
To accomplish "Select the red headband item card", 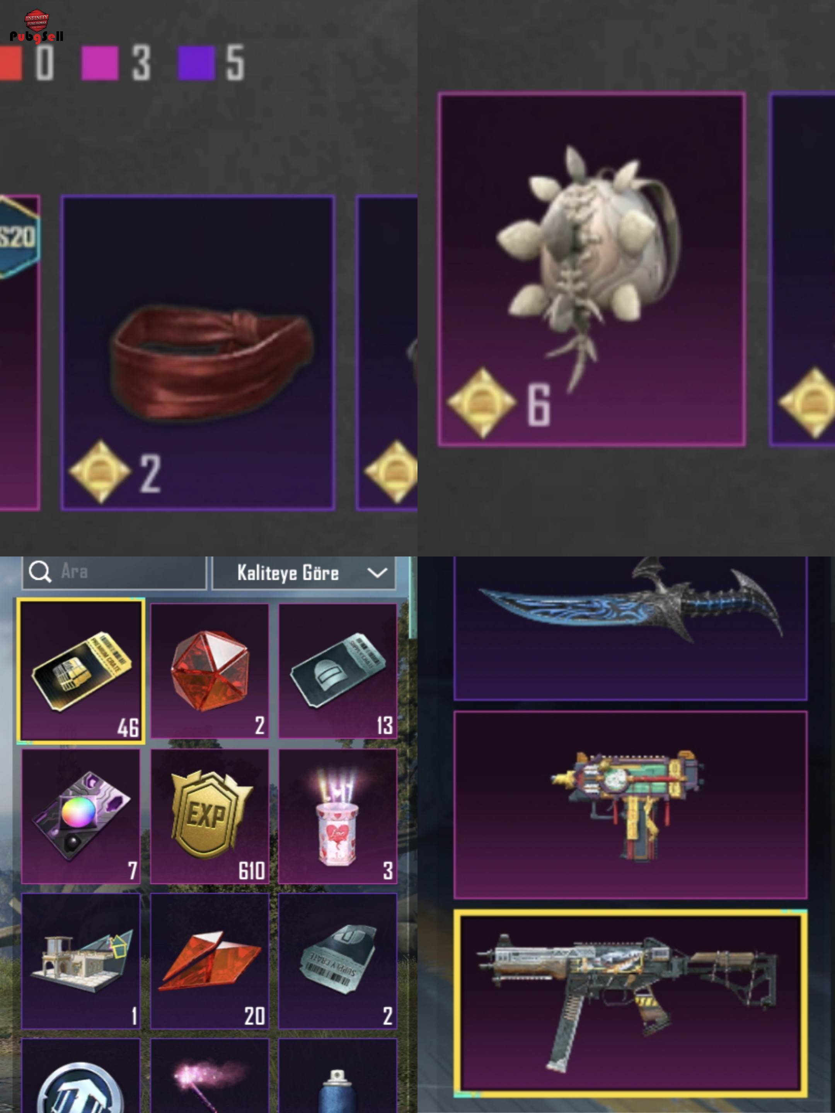I will (x=198, y=353).
